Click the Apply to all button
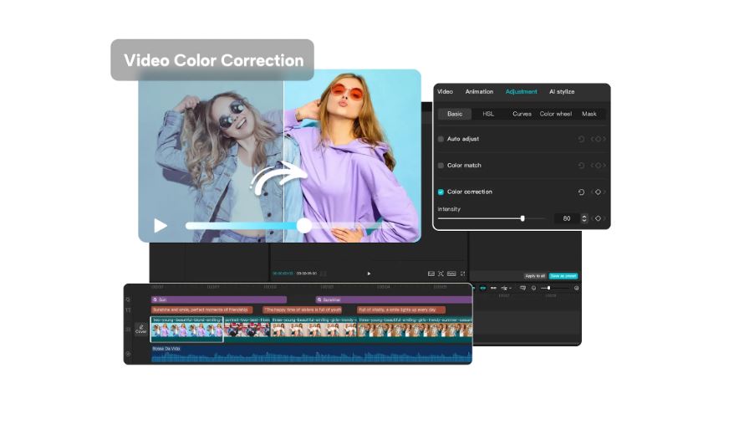 (535, 276)
